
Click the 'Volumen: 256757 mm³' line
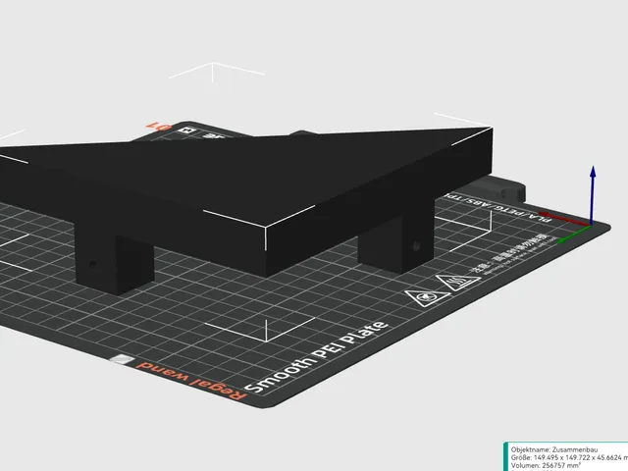pos(546,465)
